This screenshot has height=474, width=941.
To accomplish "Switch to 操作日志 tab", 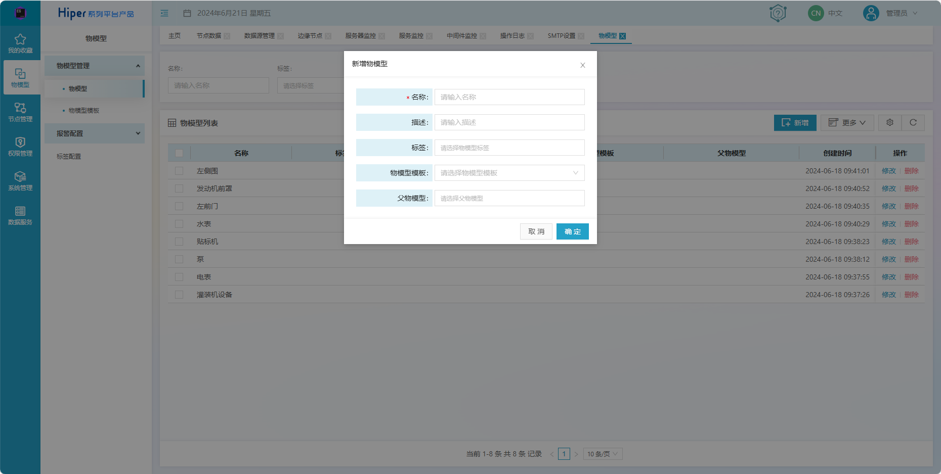I will (512, 36).
